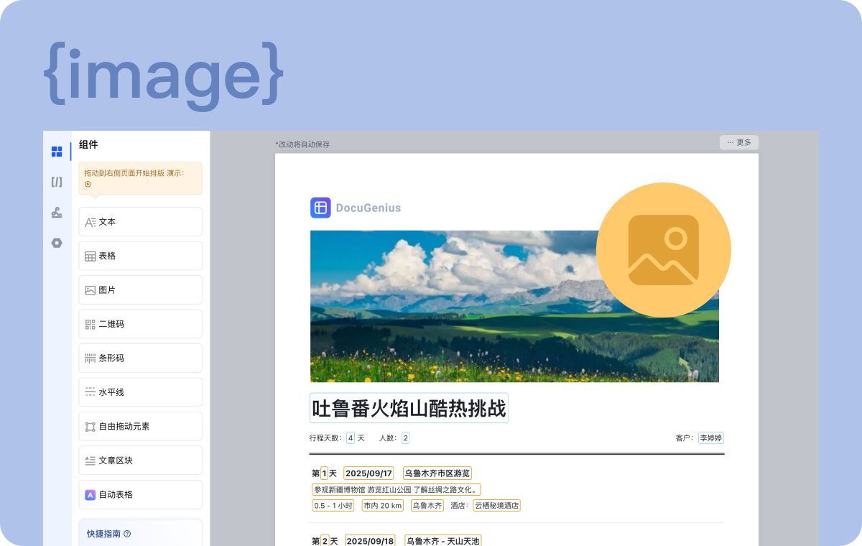Pick the 文章区块 article block icon
This screenshot has width=862, height=546.
(x=91, y=461)
